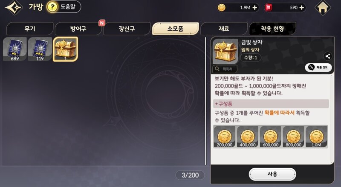Tap the 획득처 search source button
This screenshot has height=187, width=341.
point(225,69)
